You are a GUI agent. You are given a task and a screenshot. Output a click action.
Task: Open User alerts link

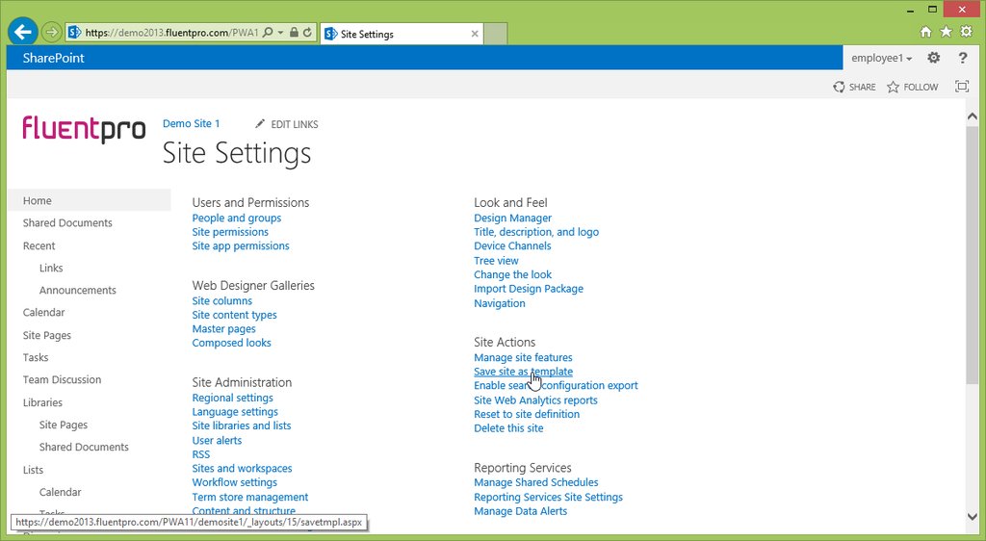[x=217, y=441]
